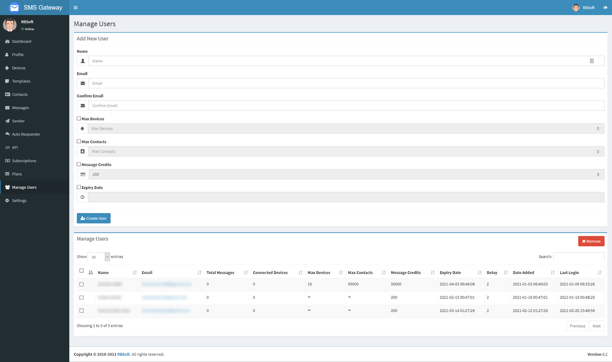Go to Templates in the sidebar
The image size is (612, 362).
click(21, 81)
